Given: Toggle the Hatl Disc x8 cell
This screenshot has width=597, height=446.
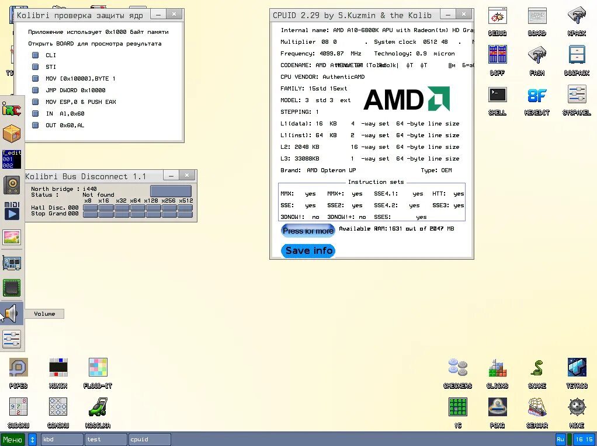Looking at the screenshot, I should [x=90, y=207].
